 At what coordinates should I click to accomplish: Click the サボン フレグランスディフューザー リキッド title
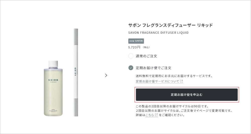pos(170,25)
